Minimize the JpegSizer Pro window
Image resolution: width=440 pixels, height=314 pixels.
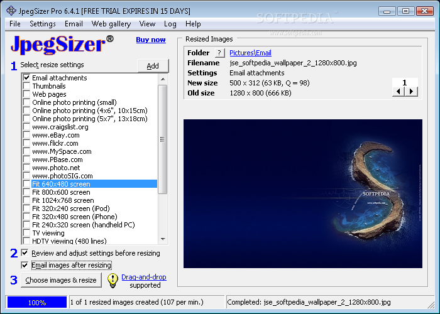point(387,11)
